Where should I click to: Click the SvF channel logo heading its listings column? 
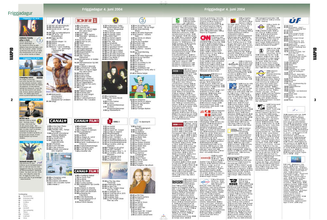59,21
